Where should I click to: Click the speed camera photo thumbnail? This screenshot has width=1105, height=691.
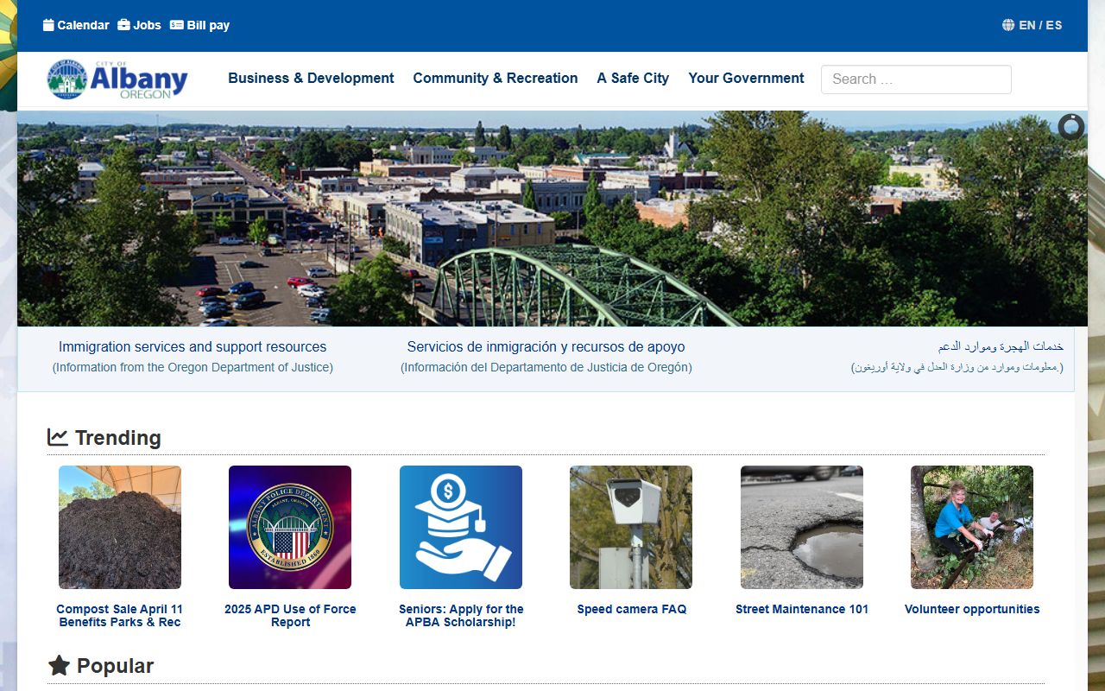[631, 527]
